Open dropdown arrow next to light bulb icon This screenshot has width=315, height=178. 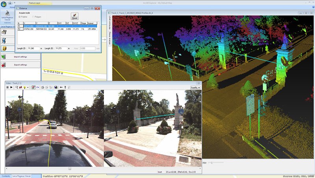coord(28,87)
